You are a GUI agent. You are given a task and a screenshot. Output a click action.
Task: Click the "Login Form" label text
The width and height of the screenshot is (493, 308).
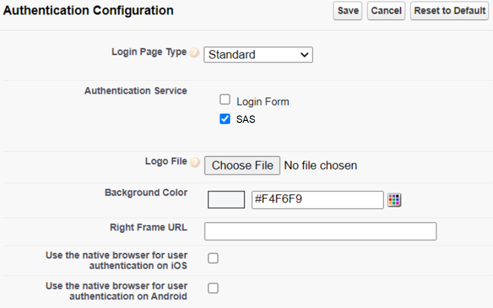[x=263, y=102]
